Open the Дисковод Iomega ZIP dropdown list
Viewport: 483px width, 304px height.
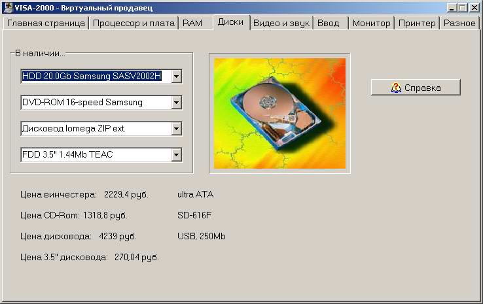[176, 129]
